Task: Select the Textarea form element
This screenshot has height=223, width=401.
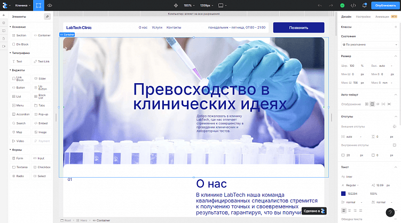Action: coord(20,167)
